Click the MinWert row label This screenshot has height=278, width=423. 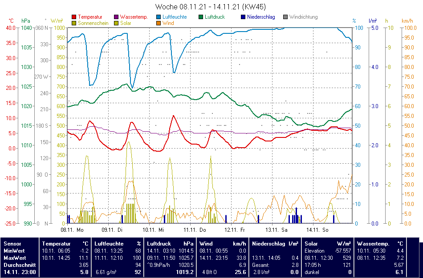click(14, 251)
